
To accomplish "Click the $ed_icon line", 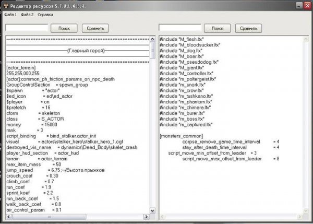I will 39,96.
